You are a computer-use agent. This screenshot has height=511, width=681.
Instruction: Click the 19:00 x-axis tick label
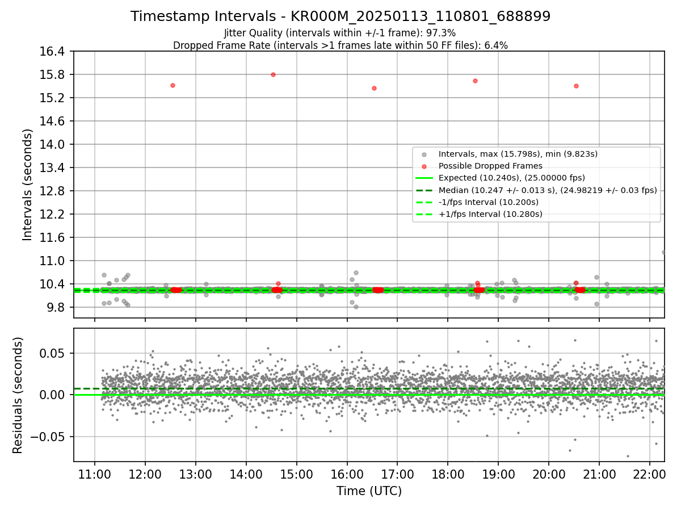tap(498, 474)
